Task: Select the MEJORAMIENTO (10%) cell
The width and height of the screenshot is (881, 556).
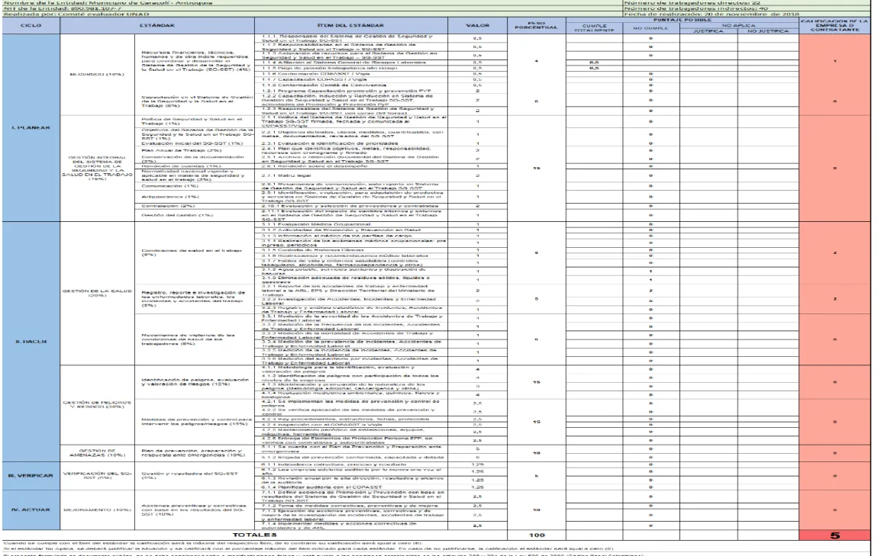Action: point(97,510)
